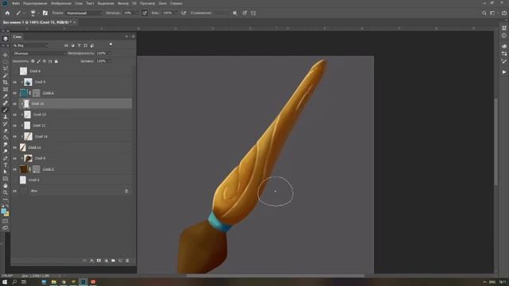Hide the background layer eye icon
This screenshot has height=286, width=509.
pos(14,191)
